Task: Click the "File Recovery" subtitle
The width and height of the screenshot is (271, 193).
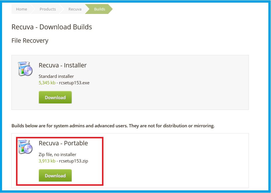Action: coord(30,41)
